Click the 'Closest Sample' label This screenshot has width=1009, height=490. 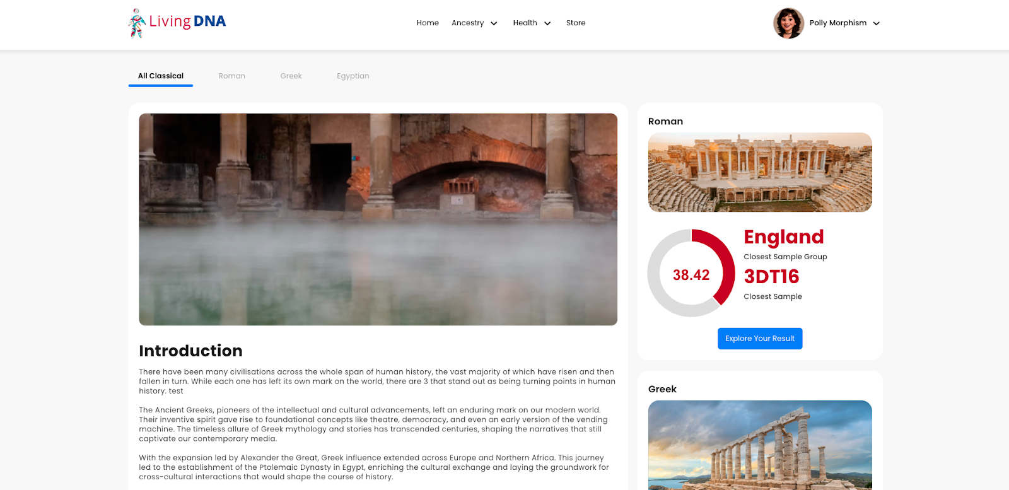[773, 296]
